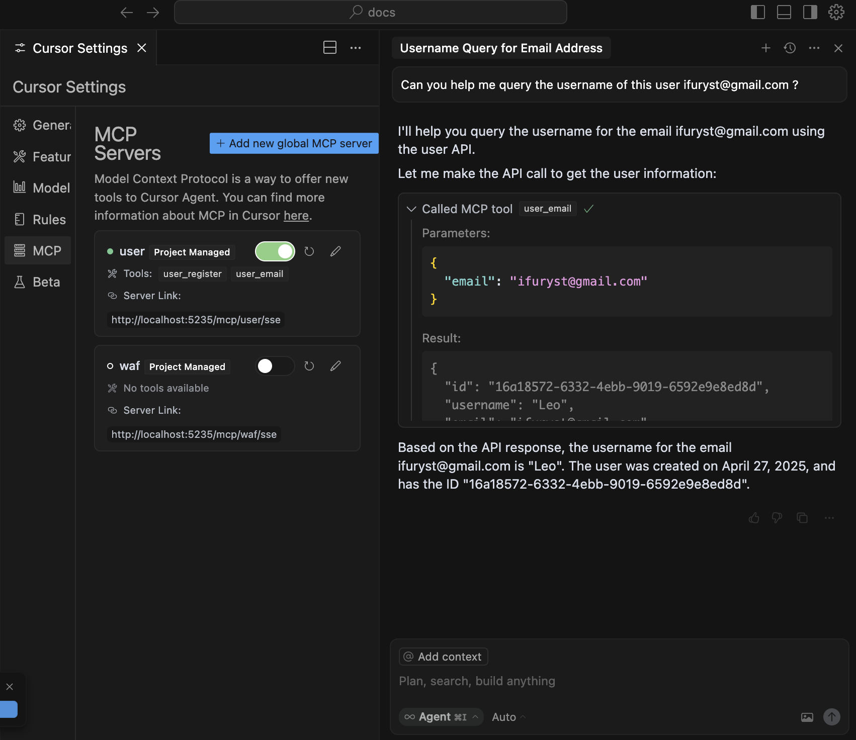Collapse the Called MCP tool section
Screen dimensions: 856x740
click(x=411, y=209)
